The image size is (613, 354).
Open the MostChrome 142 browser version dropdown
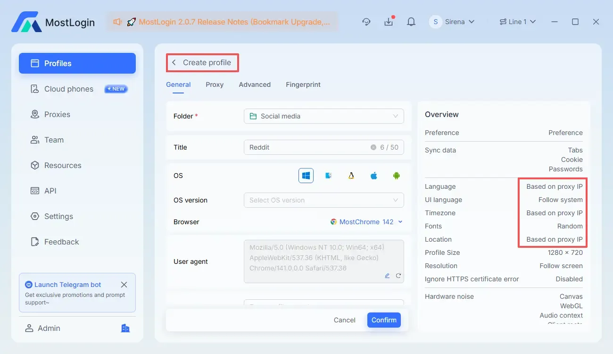(367, 222)
